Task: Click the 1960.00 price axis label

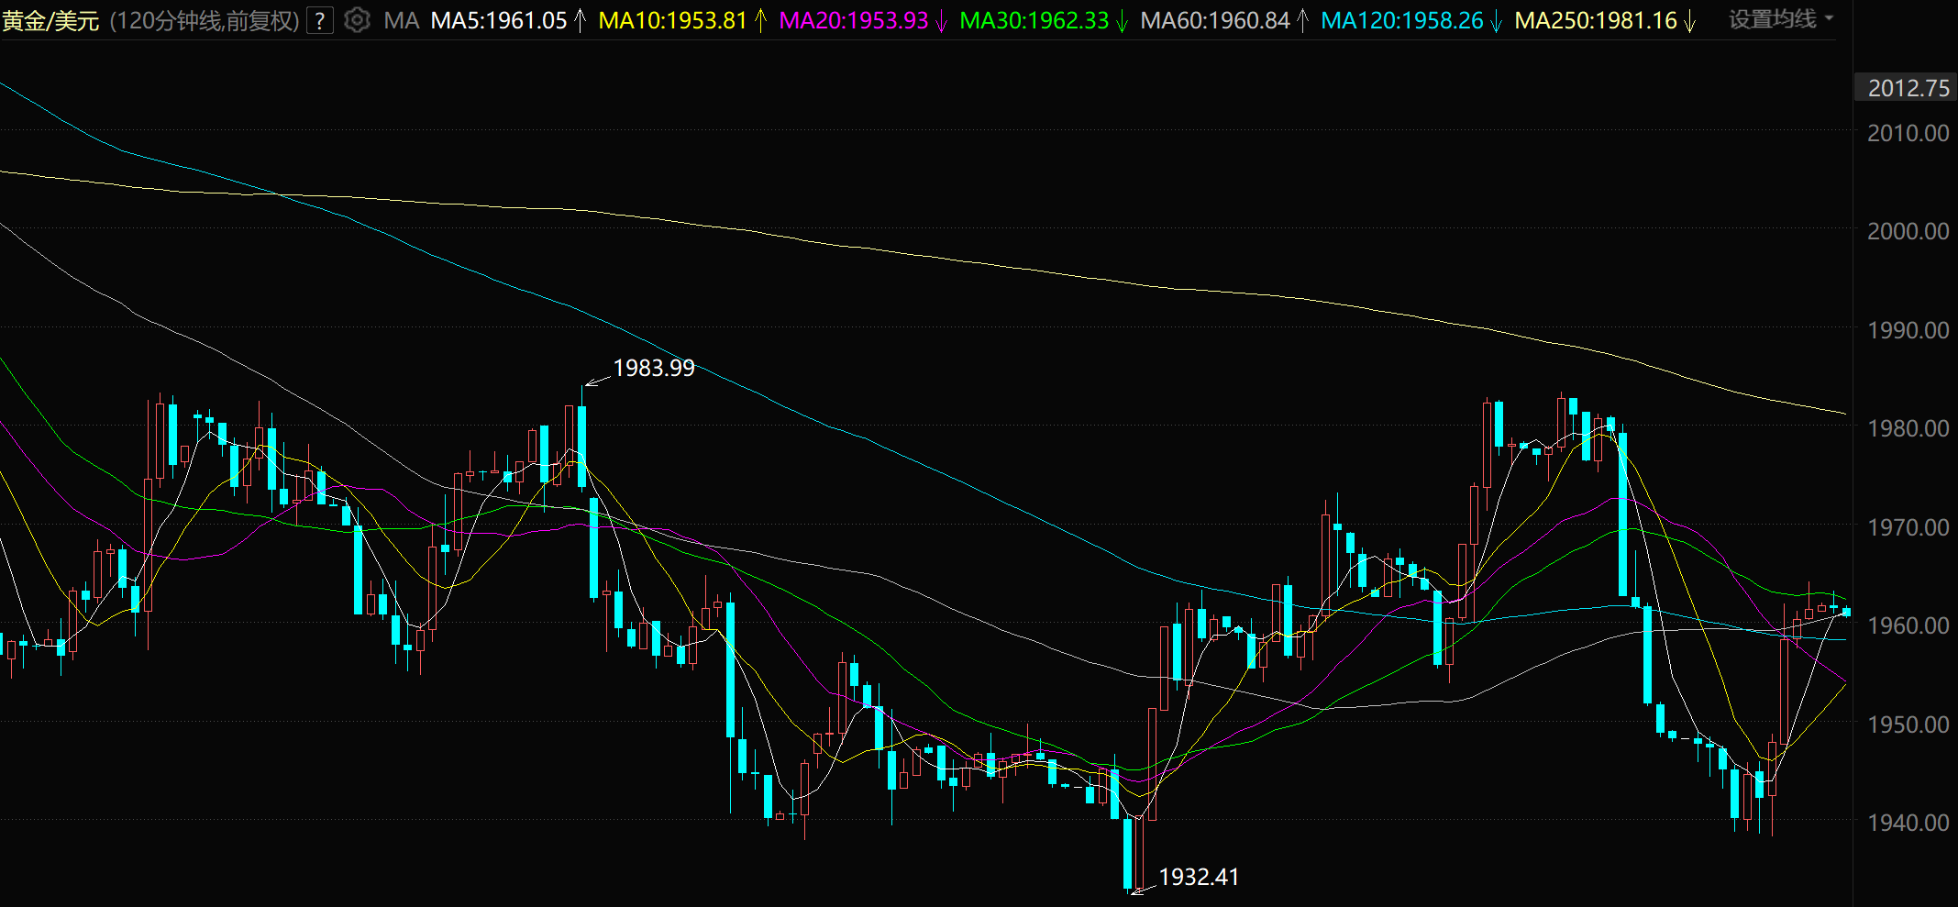Action: [1908, 625]
